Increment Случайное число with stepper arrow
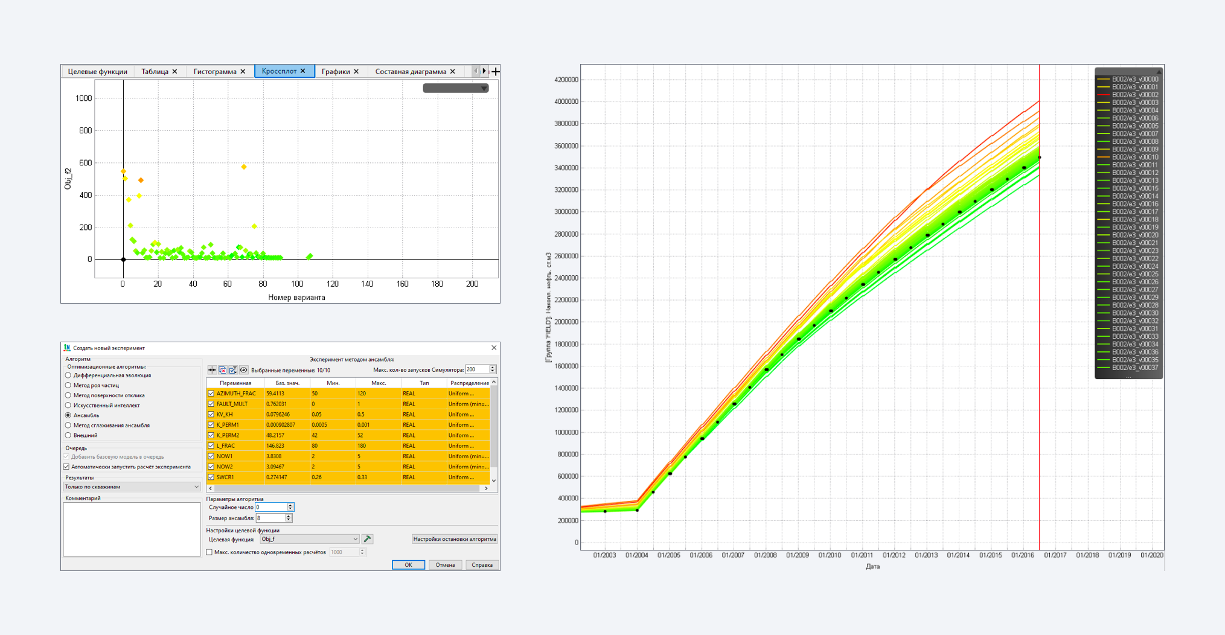The width and height of the screenshot is (1225, 635). 290,505
